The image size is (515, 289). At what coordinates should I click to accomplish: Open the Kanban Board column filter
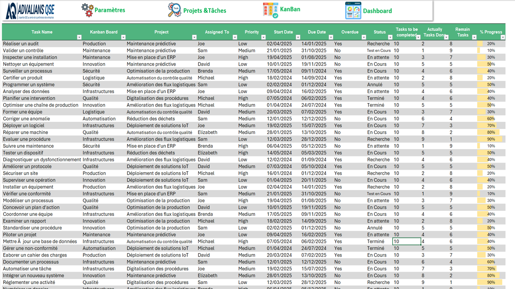(x=123, y=37)
